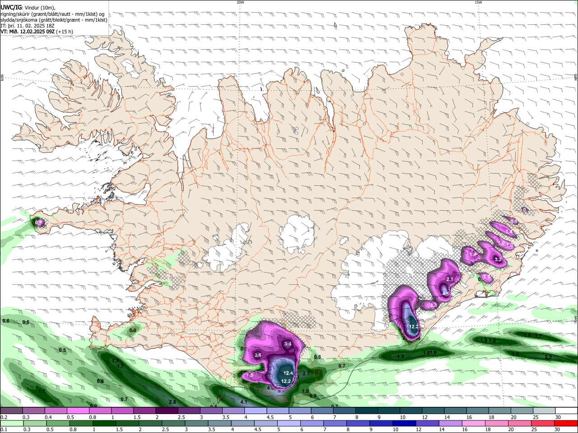Image resolution: width=578 pixels, height=433 pixels.
Task: Click the 0.4 label in the color scale
Action: click(x=48, y=417)
